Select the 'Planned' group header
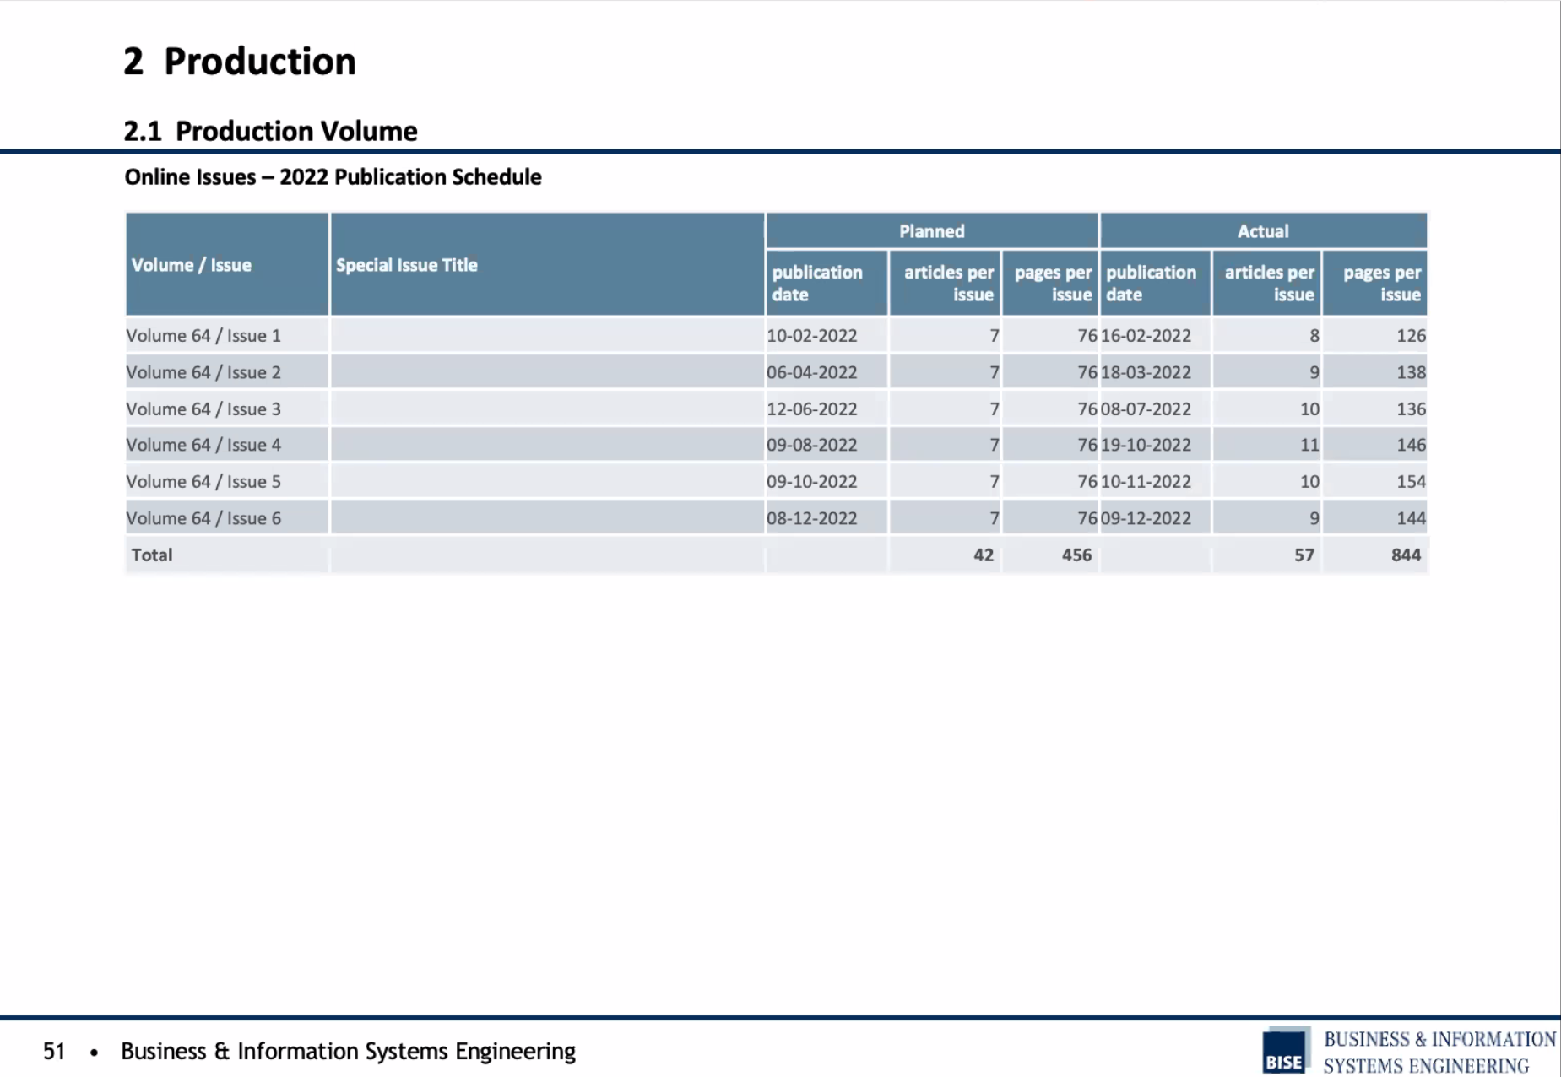This screenshot has height=1077, width=1561. tap(932, 231)
